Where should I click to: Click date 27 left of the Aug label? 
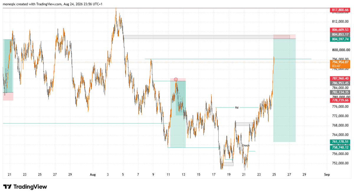point(55,174)
